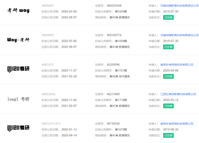Select registration number 40730550
This screenshot has width=199, height=143.
point(113,124)
